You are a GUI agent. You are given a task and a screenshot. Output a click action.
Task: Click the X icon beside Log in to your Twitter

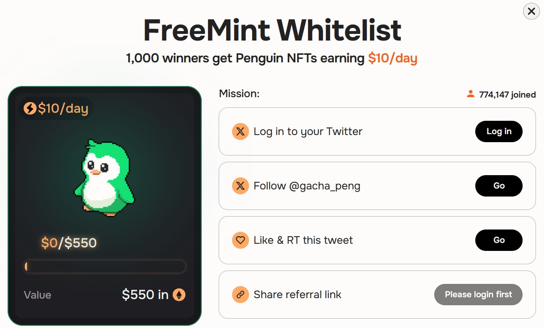click(241, 131)
